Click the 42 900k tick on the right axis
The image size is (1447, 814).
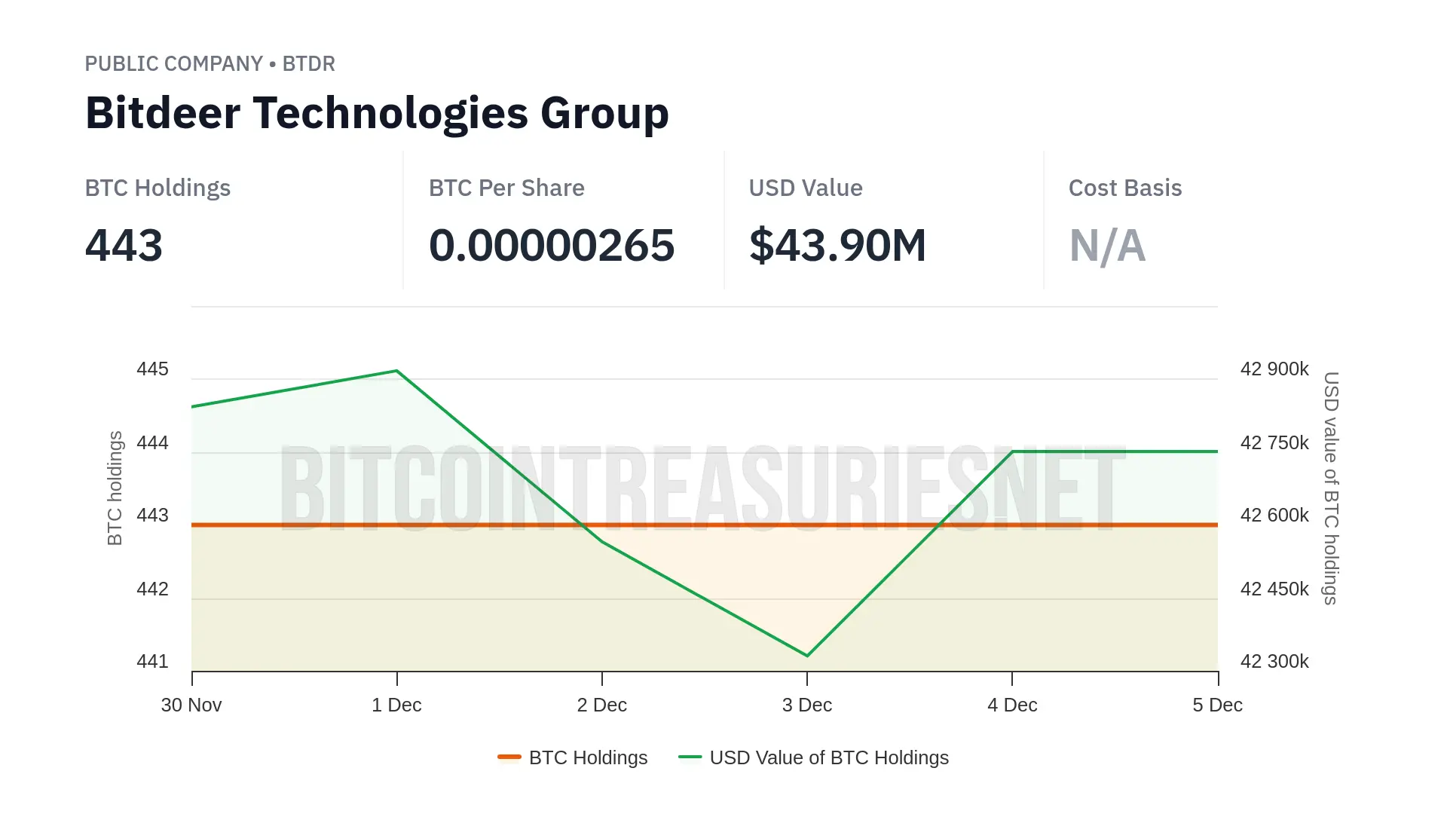[x=1274, y=369]
